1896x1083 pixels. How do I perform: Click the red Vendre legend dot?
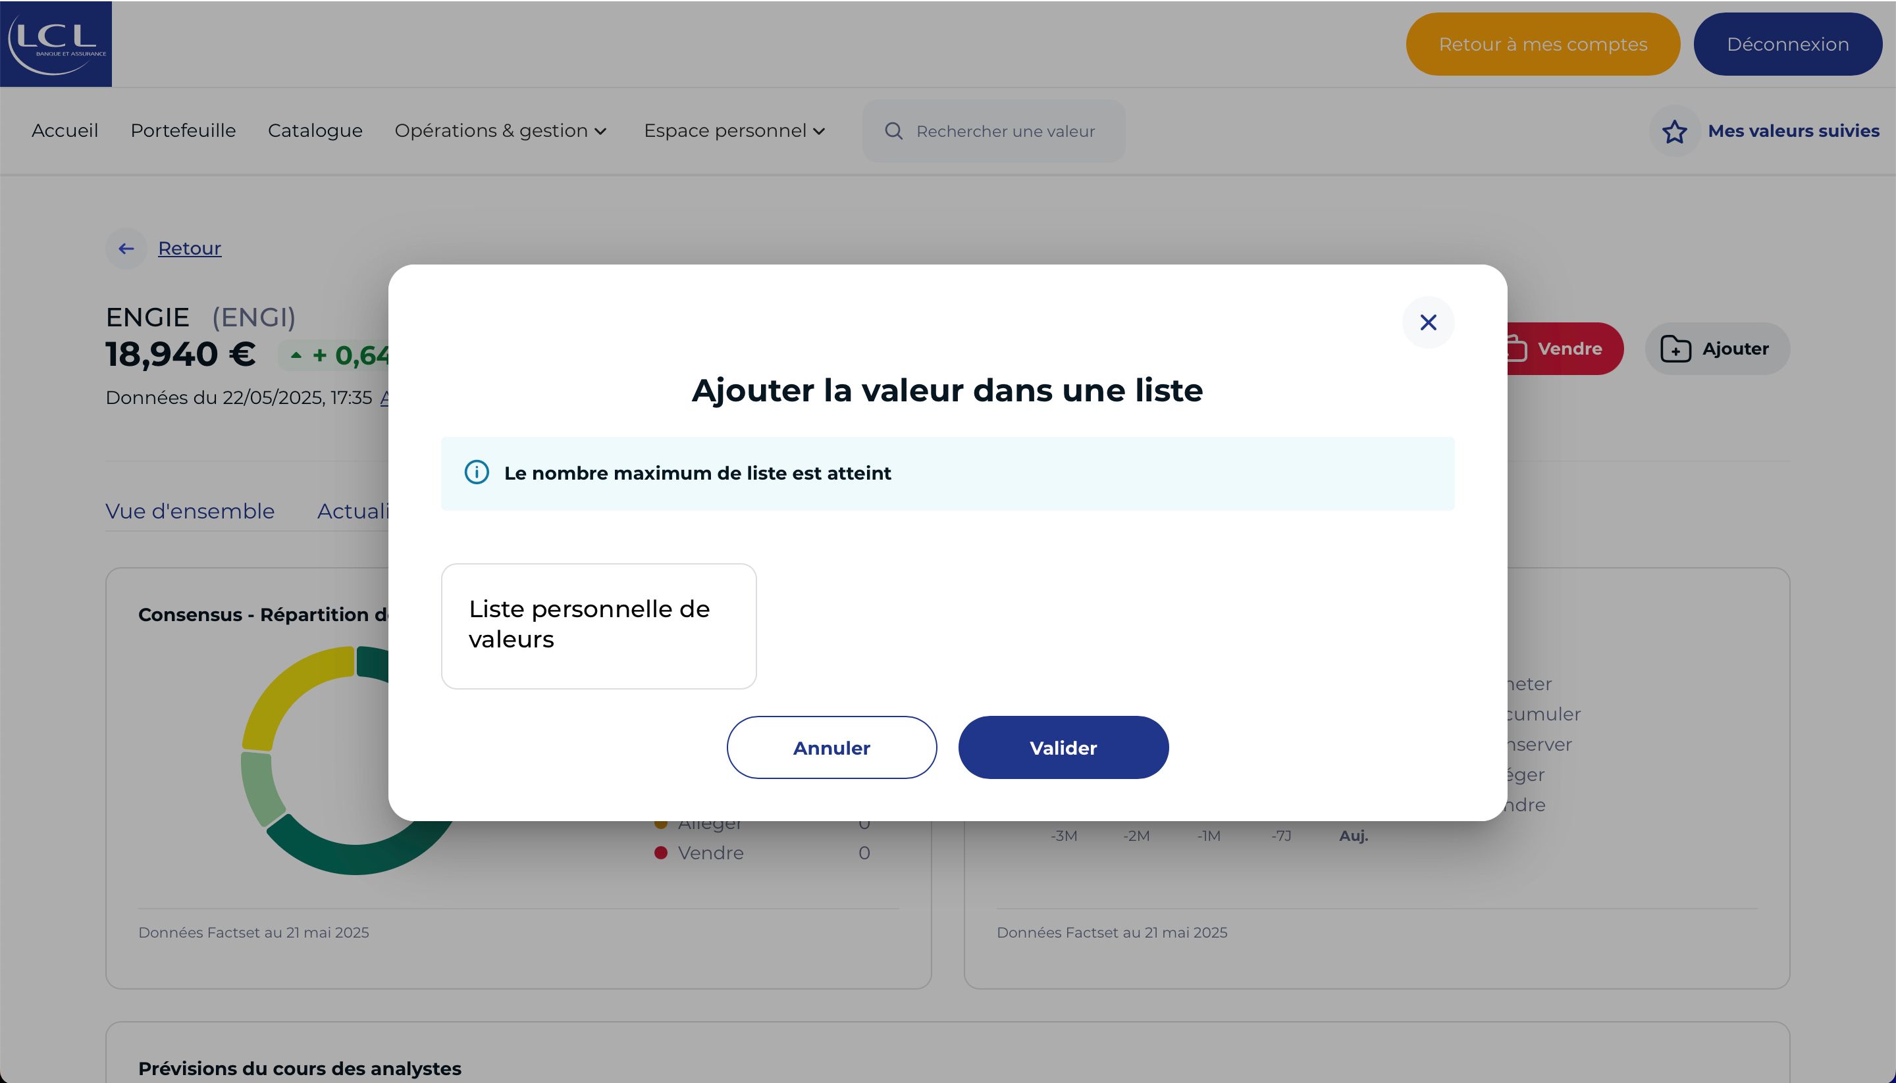click(x=660, y=853)
